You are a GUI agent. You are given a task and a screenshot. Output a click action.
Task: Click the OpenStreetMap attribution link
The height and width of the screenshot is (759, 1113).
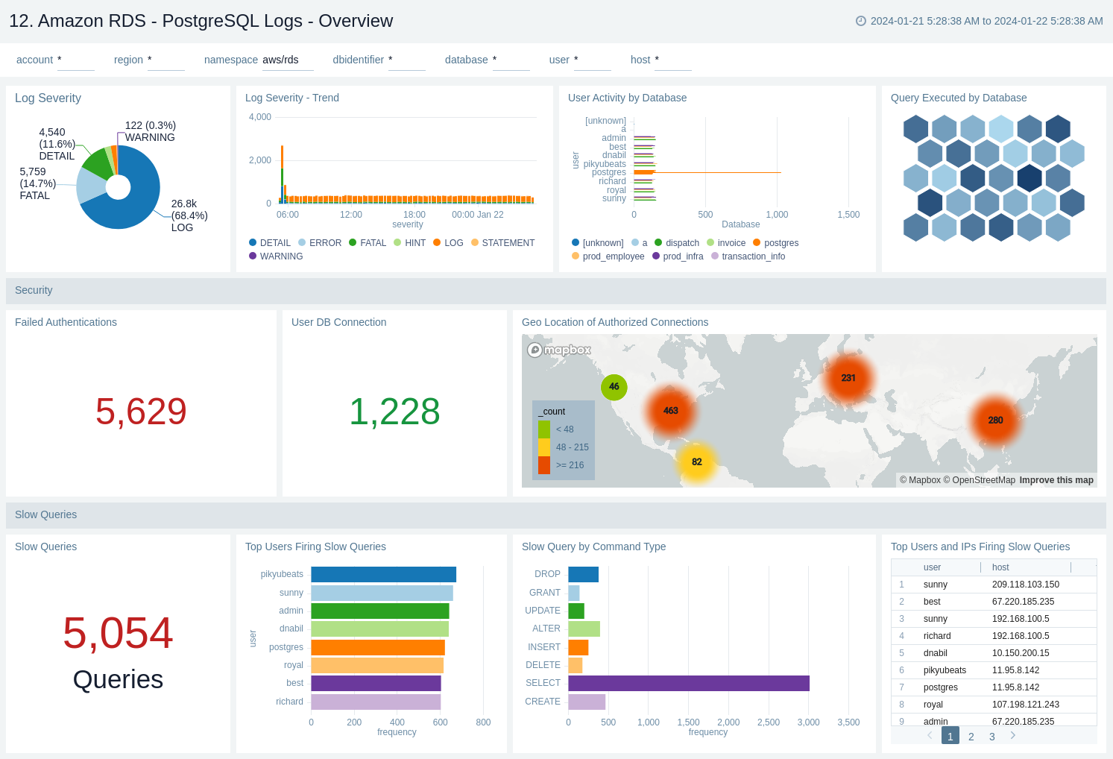[x=983, y=480]
